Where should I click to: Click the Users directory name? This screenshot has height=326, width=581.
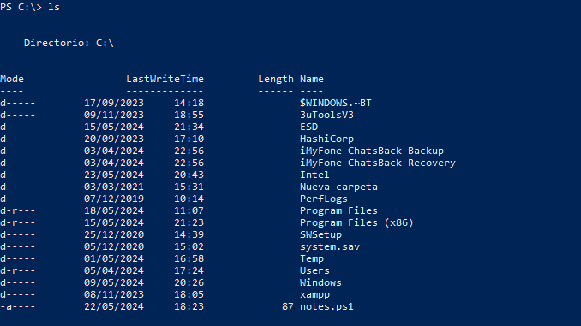314,270
